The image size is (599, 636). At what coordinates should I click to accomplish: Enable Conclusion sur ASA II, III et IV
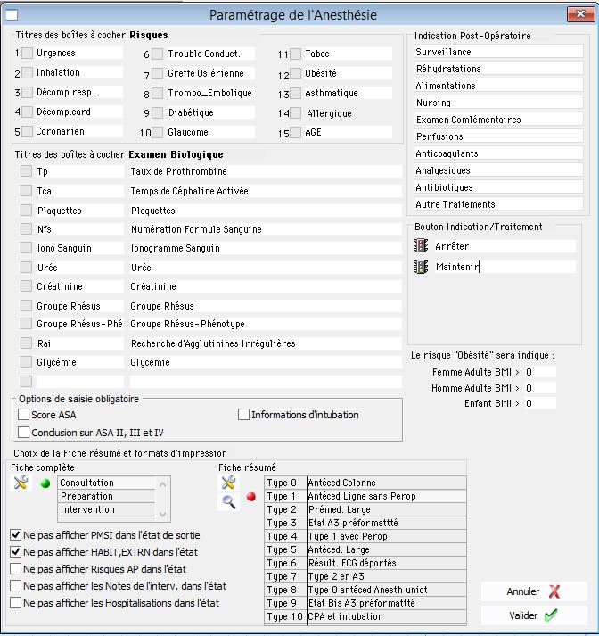23,433
